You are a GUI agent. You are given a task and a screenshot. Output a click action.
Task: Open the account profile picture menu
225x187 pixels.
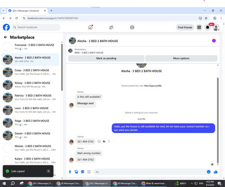tap(216, 27)
